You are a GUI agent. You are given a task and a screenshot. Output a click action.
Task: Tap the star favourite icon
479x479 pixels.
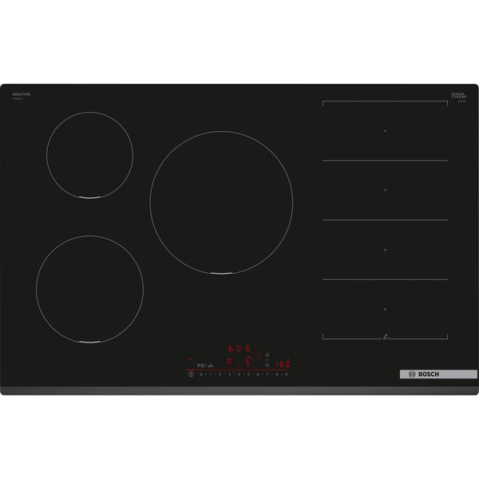click(239, 366)
